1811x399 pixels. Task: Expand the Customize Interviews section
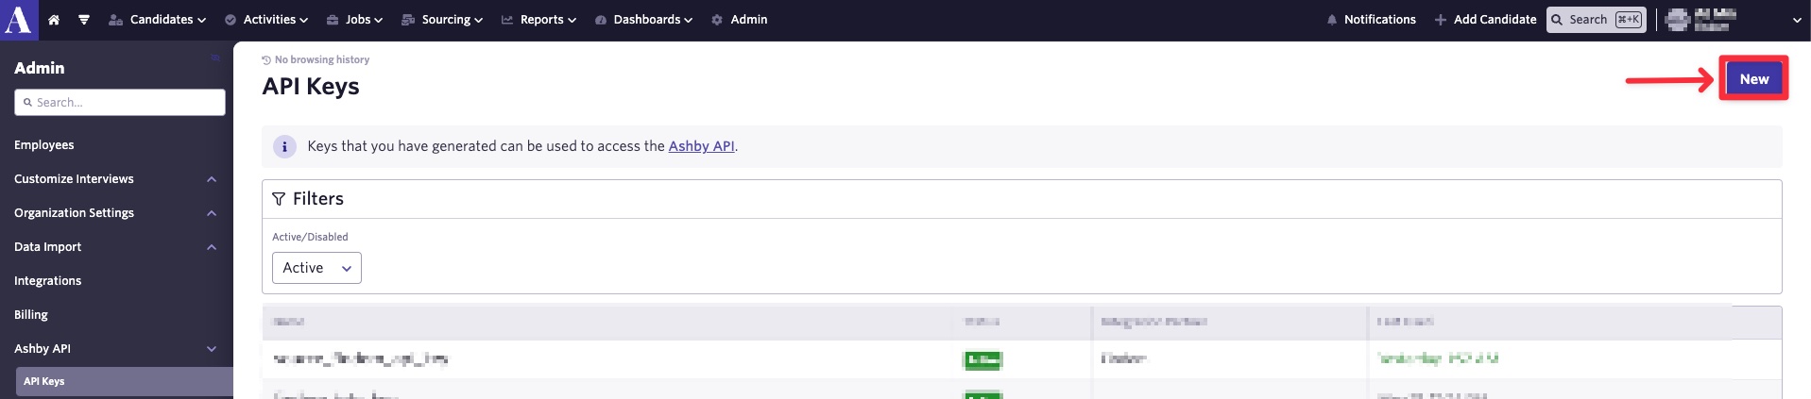(x=212, y=179)
